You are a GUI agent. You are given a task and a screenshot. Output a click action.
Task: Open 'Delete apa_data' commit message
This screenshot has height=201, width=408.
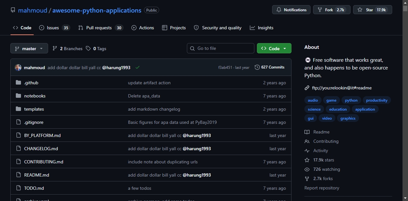pos(144,96)
